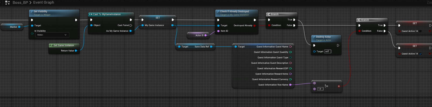
Task: Click the Marker node output pin
Action: pos(19,27)
